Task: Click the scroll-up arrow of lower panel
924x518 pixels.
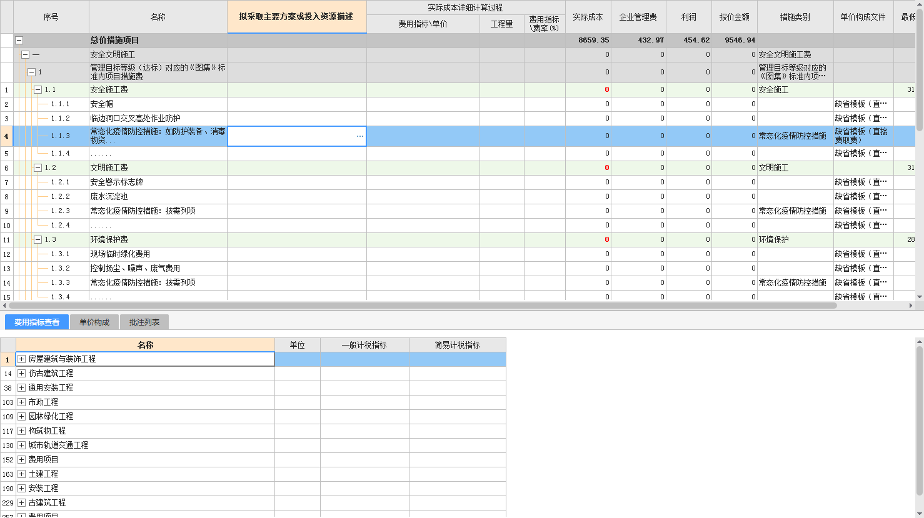Action: (x=920, y=342)
